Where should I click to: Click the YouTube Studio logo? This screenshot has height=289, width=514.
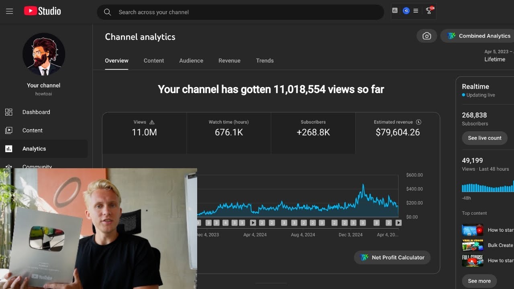click(42, 11)
